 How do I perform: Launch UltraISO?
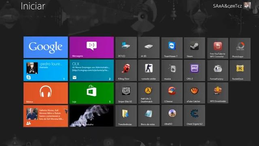point(172,116)
